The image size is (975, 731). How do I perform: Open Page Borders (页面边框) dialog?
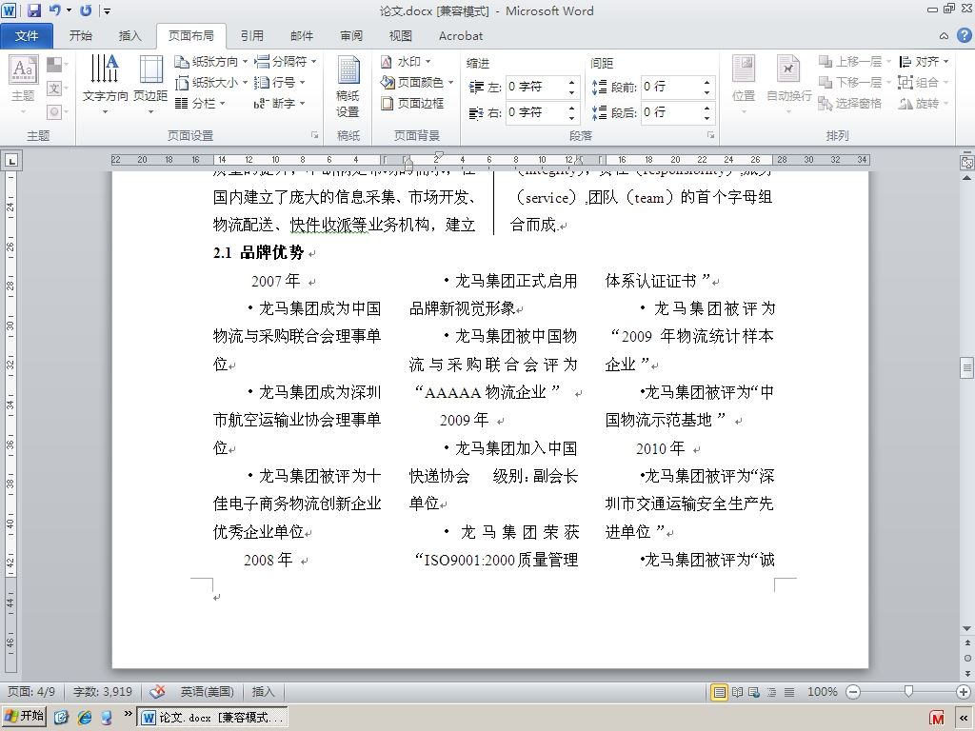click(412, 103)
